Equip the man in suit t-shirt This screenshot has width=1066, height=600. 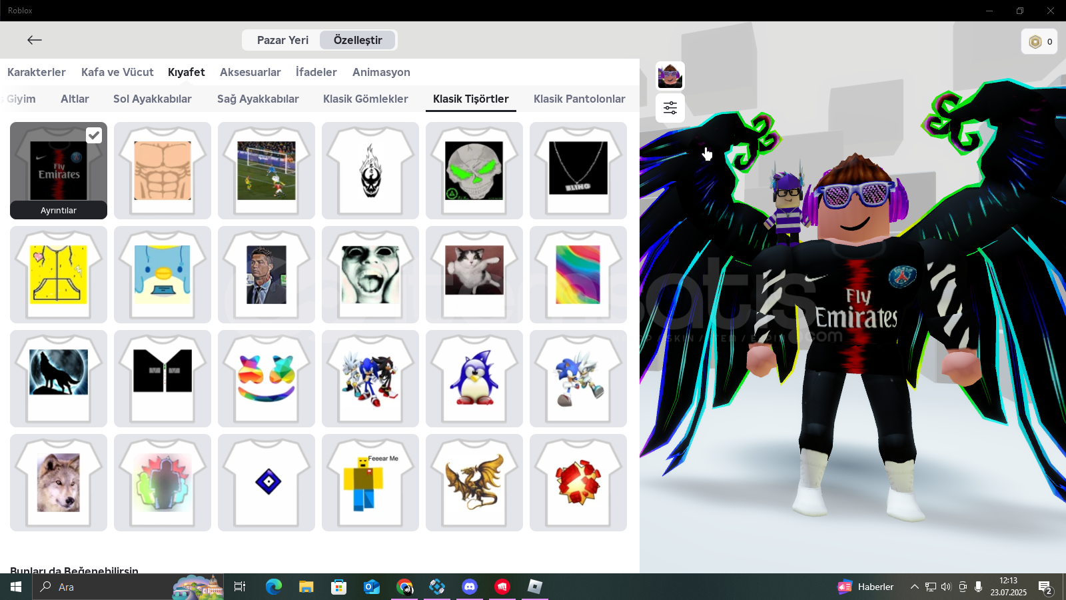coord(266,275)
